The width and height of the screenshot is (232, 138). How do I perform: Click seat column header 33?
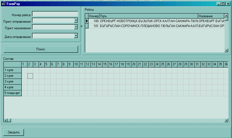209,64
